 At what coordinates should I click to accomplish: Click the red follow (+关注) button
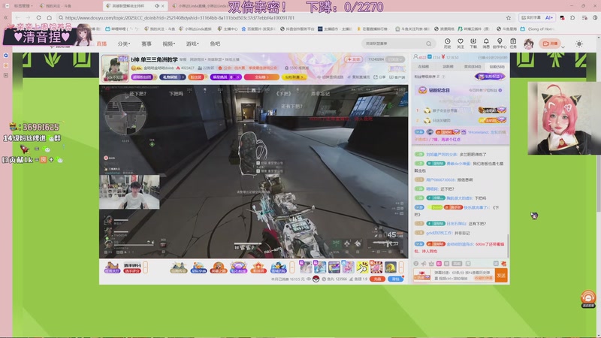point(353,59)
